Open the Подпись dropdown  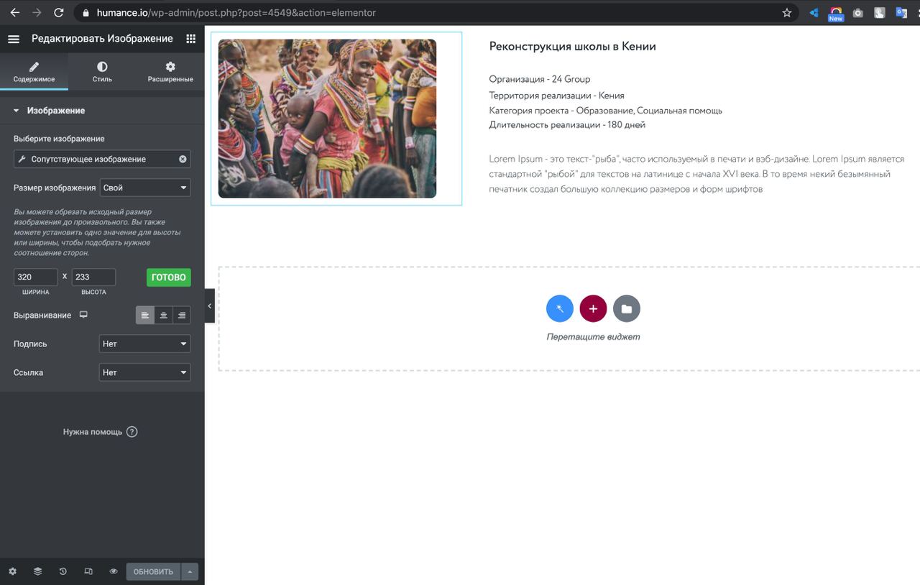click(144, 344)
